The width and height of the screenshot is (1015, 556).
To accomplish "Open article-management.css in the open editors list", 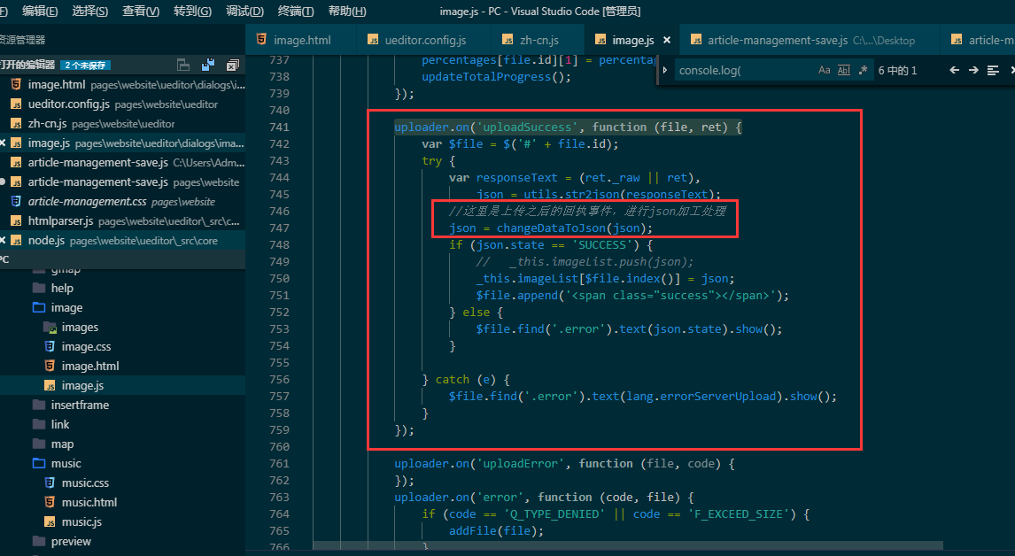I will pos(122,201).
